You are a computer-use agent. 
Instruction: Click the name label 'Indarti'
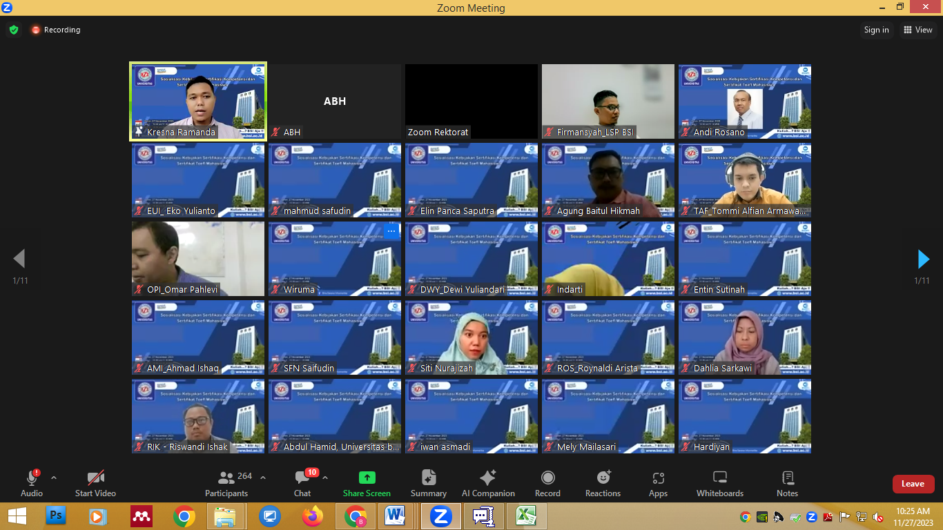(570, 289)
